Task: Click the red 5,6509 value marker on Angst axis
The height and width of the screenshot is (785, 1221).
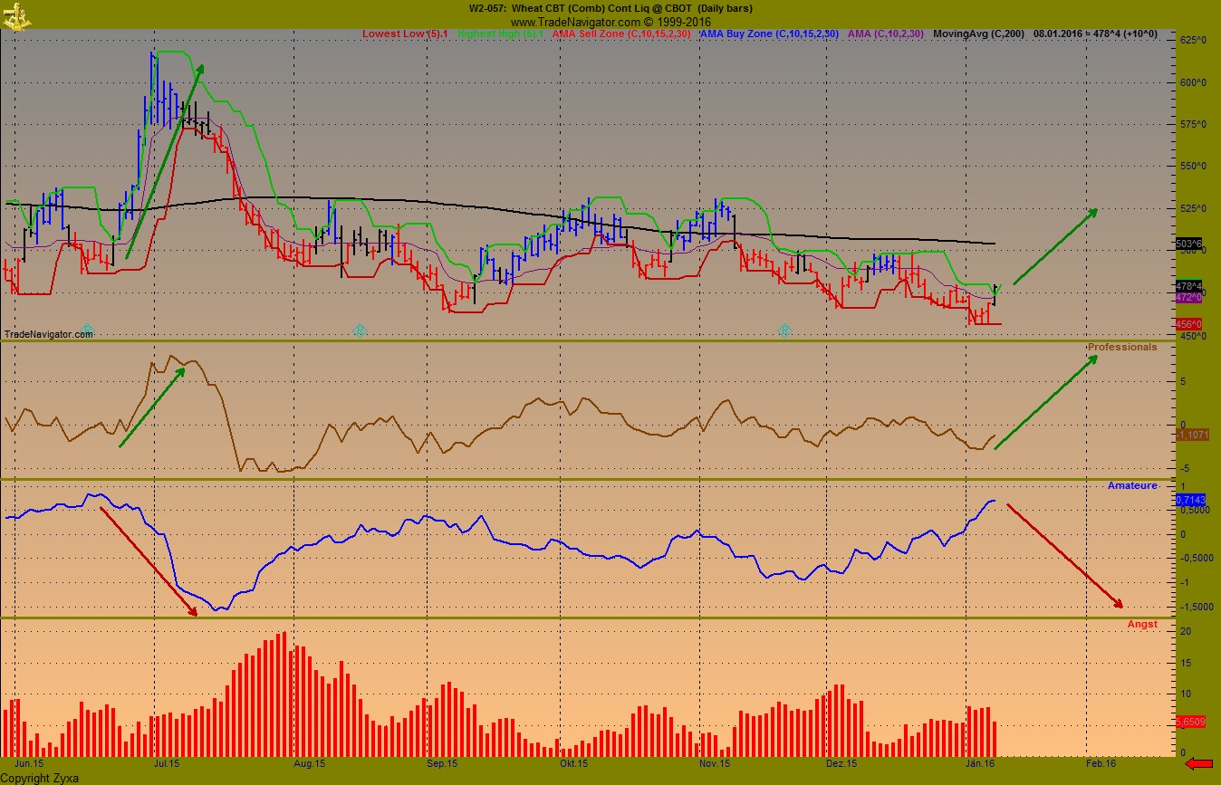Action: pyautogui.click(x=1192, y=722)
